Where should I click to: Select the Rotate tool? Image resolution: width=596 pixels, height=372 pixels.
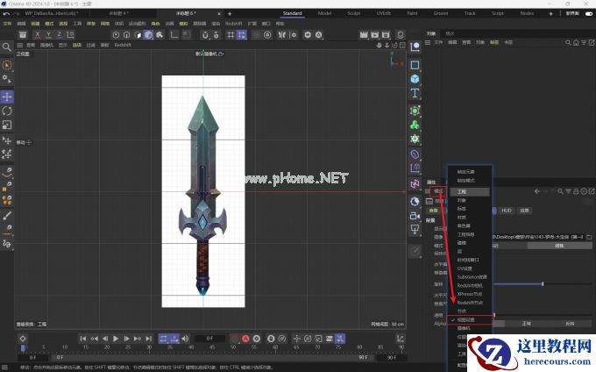[7, 111]
